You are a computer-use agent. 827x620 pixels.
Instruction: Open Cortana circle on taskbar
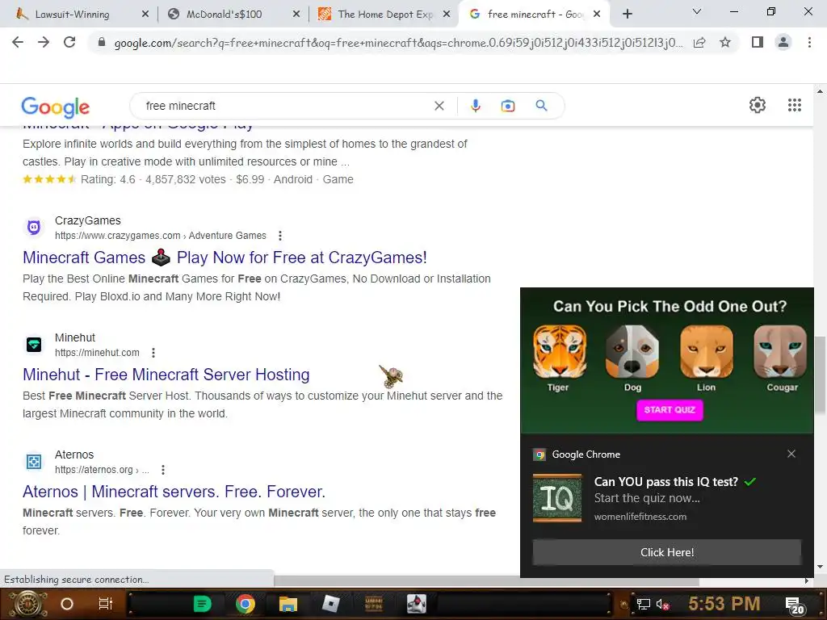point(67,604)
